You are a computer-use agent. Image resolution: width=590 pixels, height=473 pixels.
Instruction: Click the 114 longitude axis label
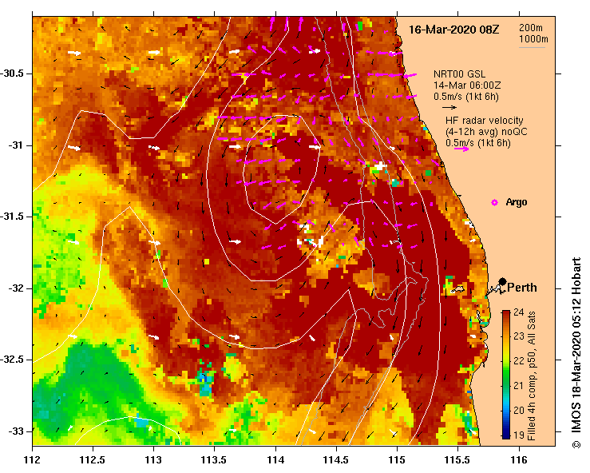tap(275, 460)
